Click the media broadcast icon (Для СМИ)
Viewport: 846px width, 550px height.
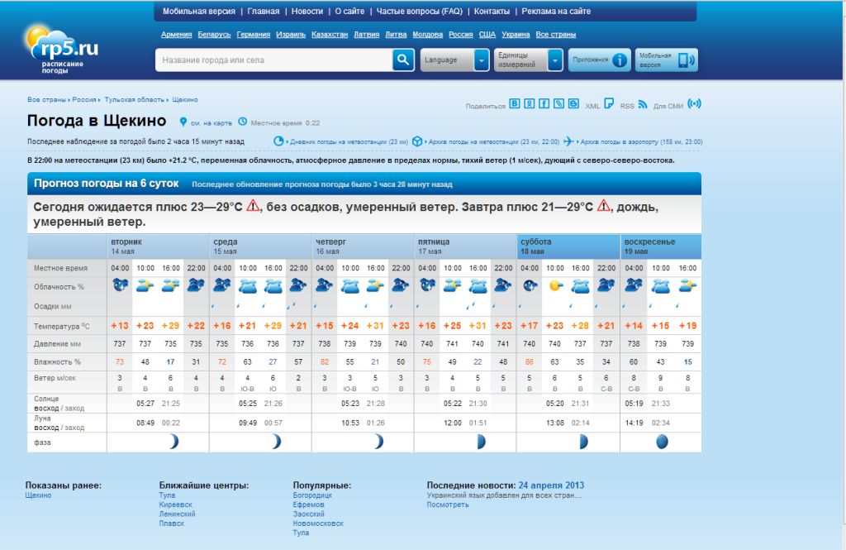694,104
